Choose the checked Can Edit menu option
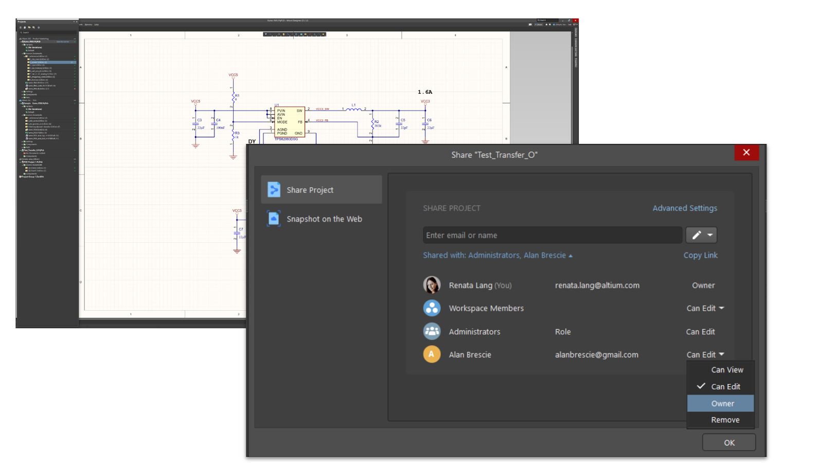The width and height of the screenshot is (823, 463). coord(725,386)
